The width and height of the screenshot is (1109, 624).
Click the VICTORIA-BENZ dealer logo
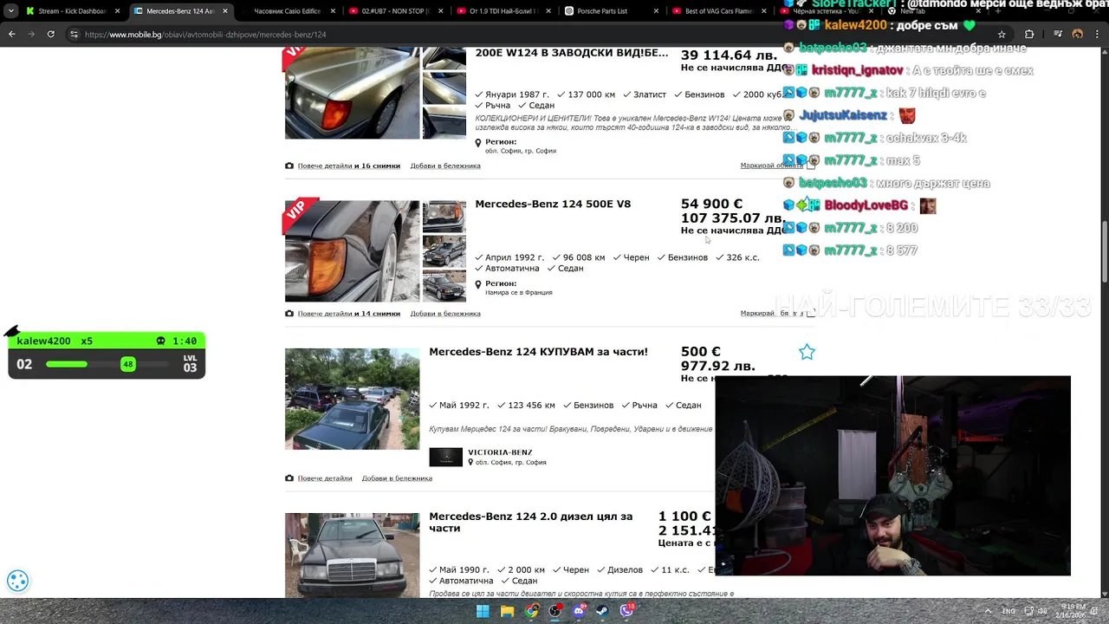(x=445, y=457)
